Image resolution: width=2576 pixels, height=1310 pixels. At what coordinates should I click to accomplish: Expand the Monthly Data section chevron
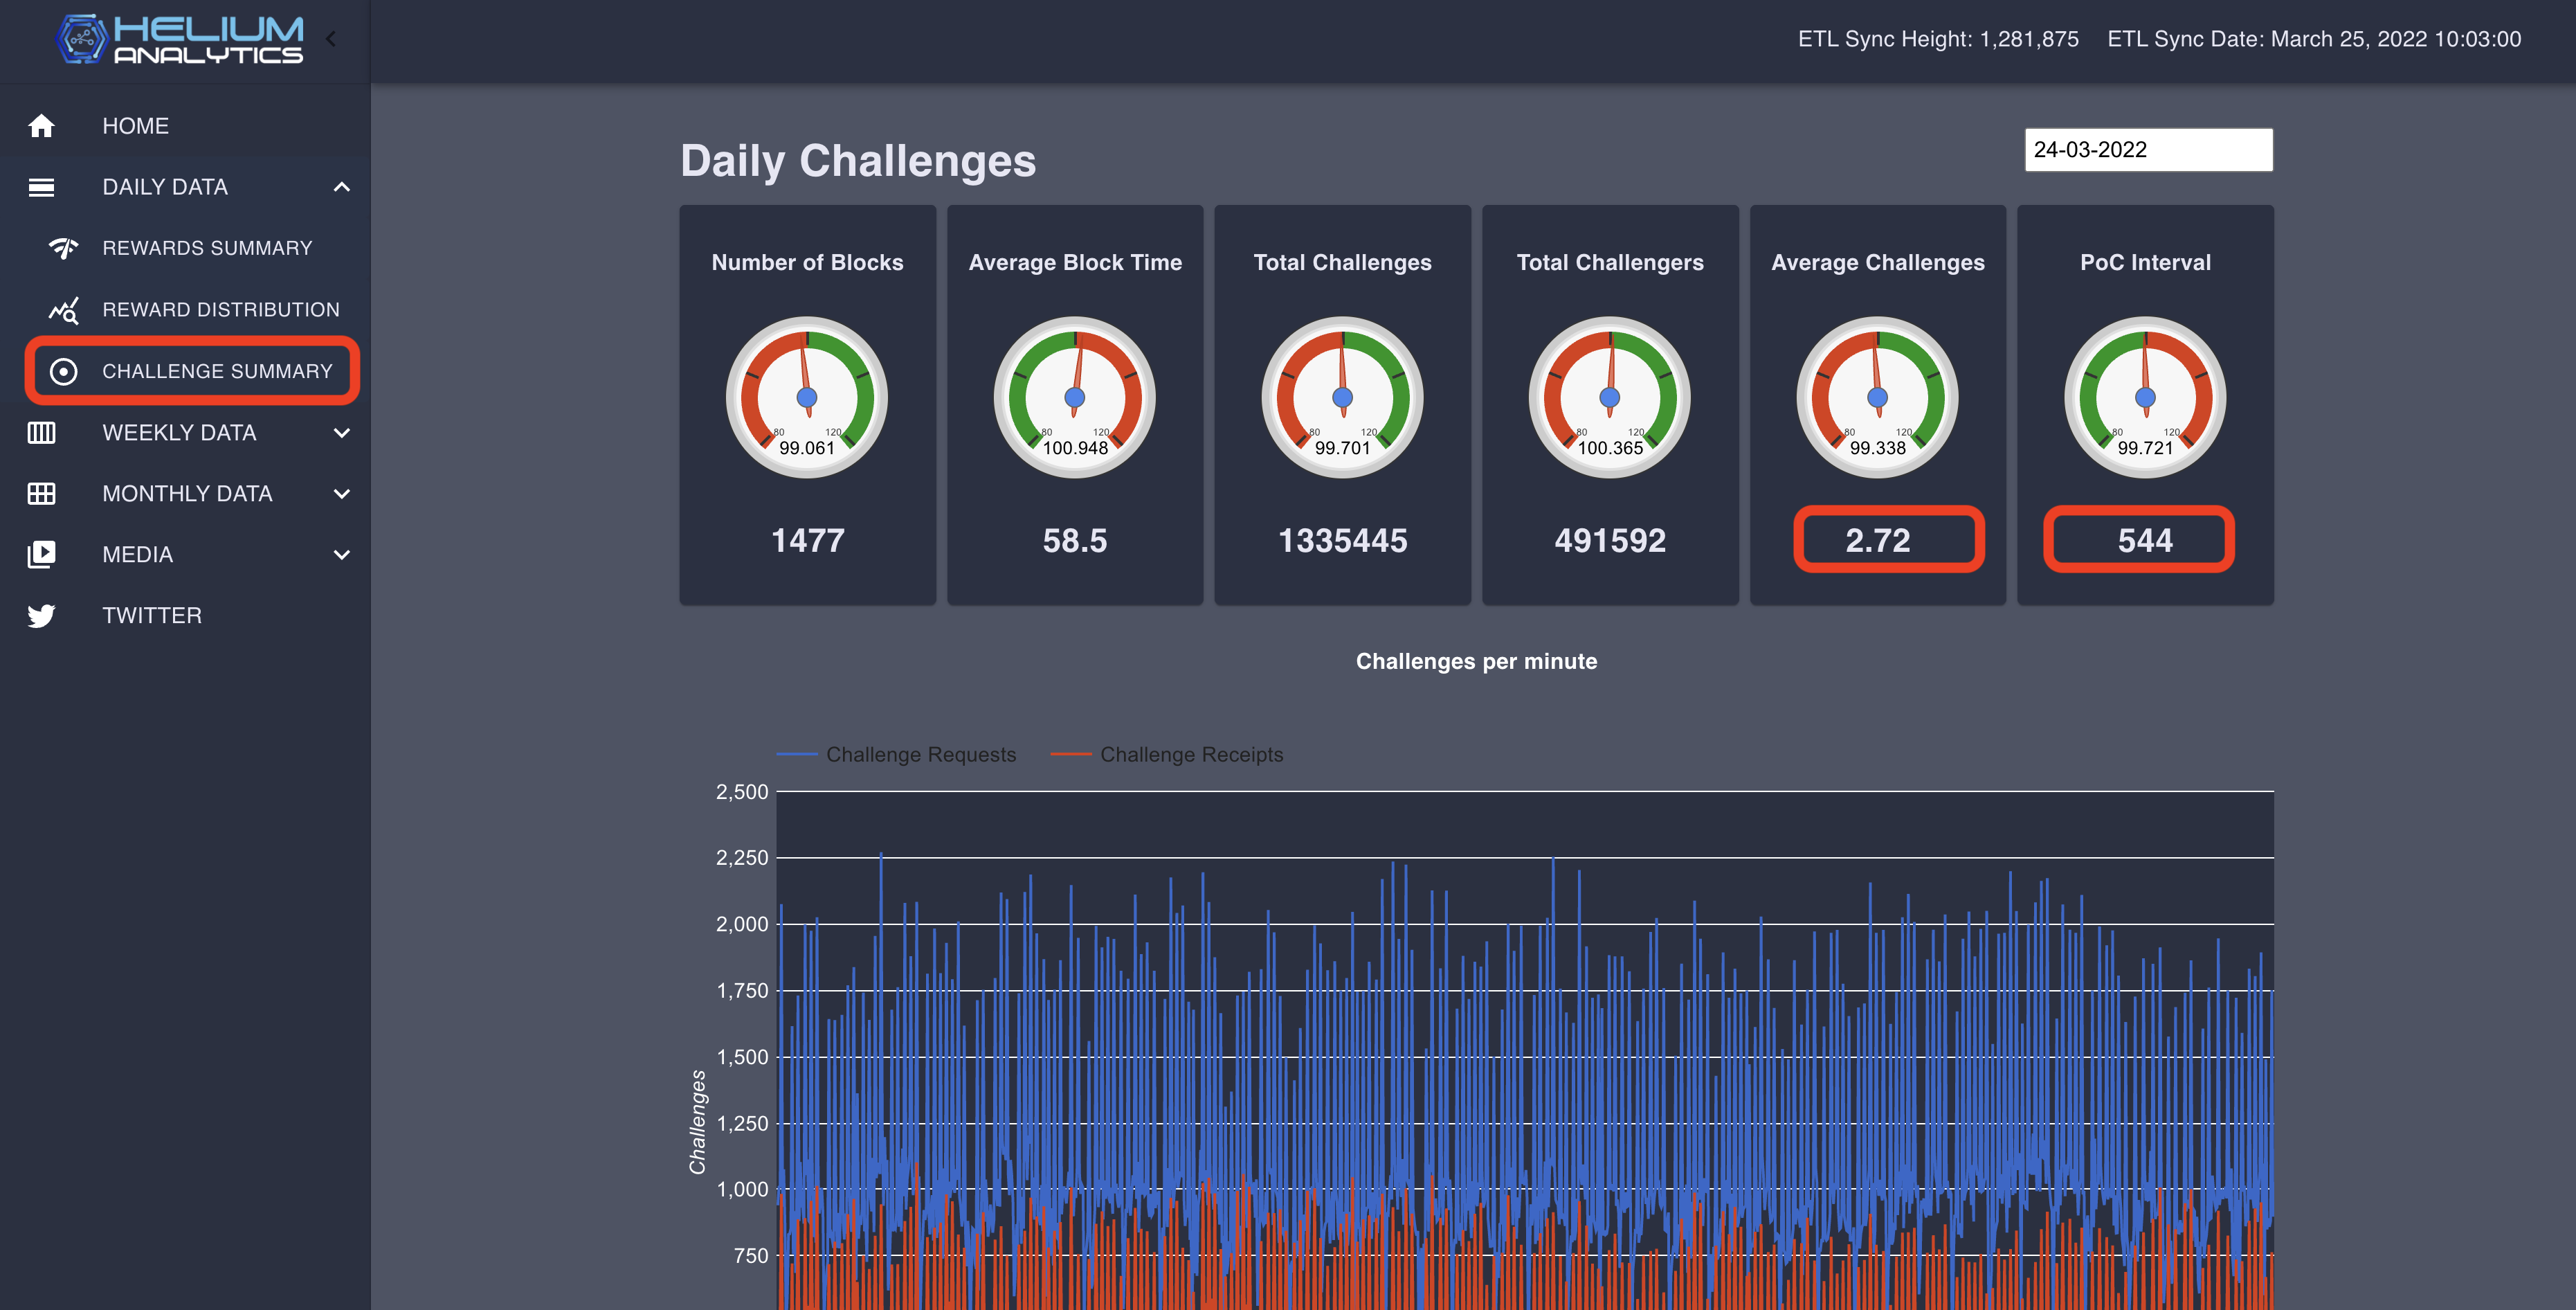342,494
